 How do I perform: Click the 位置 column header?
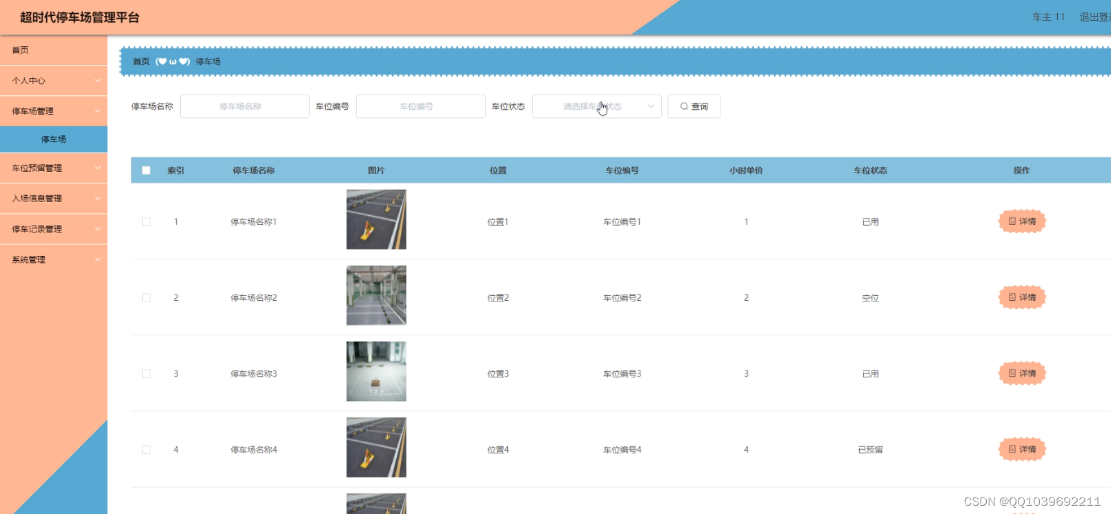pyautogui.click(x=498, y=170)
